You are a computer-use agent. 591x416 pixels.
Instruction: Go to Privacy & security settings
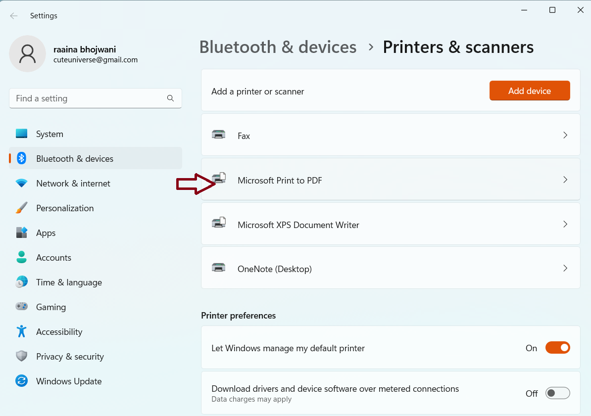[x=70, y=357]
